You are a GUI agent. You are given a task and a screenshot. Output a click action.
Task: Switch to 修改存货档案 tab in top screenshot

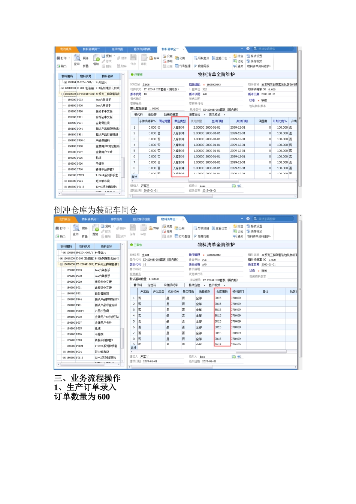[142, 49]
